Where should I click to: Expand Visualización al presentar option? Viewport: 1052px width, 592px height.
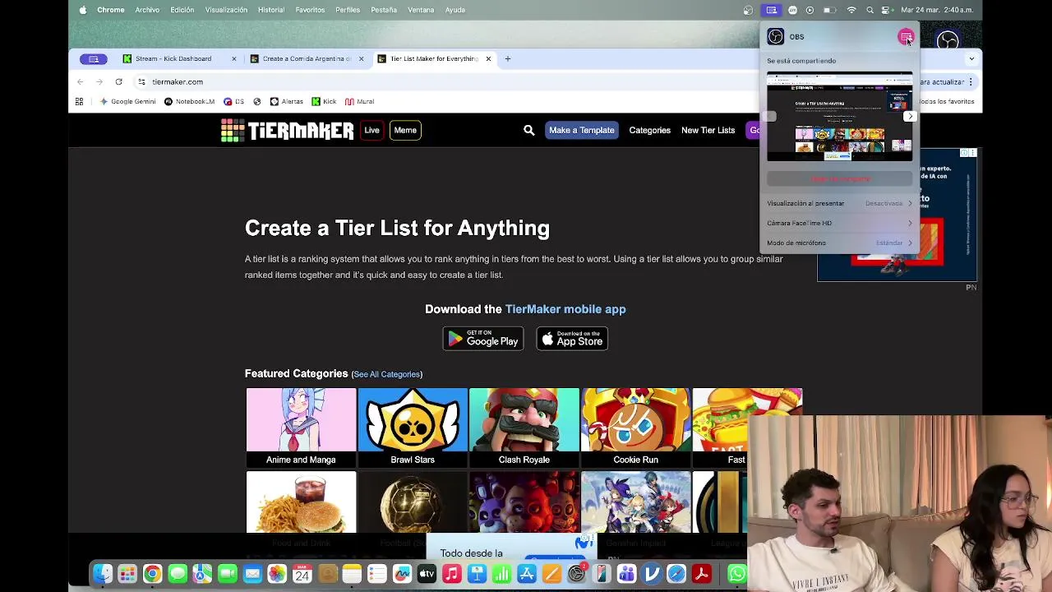(839, 203)
